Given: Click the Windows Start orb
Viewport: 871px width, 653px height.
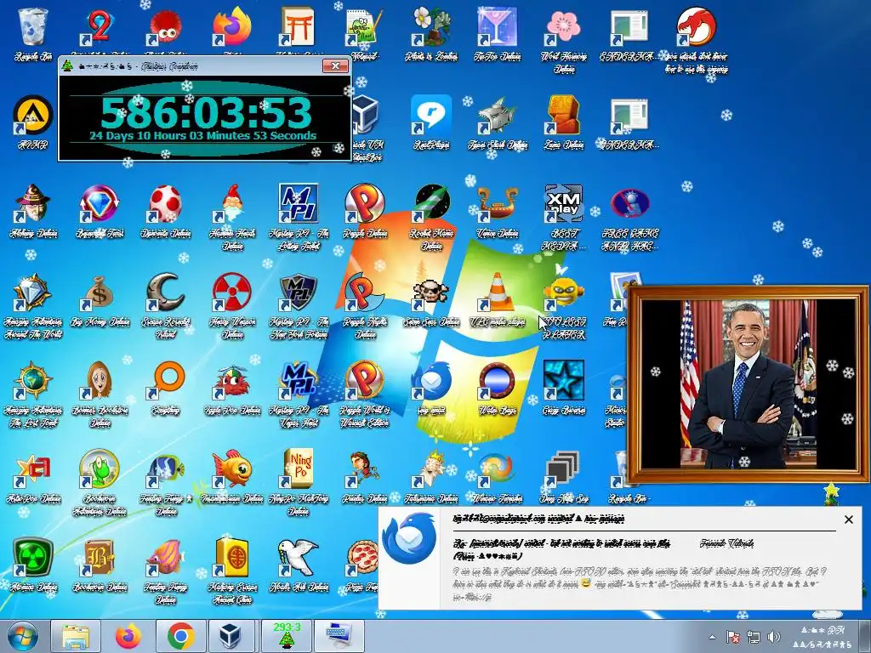Looking at the screenshot, I should pos(23,637).
